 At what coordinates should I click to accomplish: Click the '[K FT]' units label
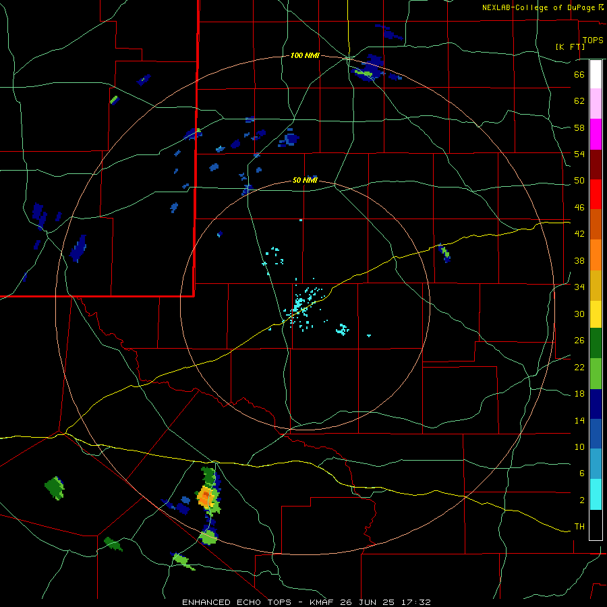pyautogui.click(x=570, y=47)
